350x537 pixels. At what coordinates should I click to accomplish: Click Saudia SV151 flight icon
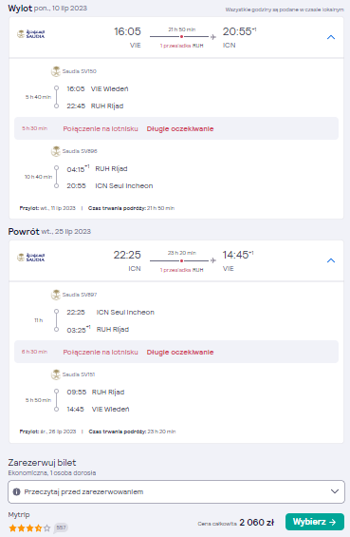coord(56,374)
